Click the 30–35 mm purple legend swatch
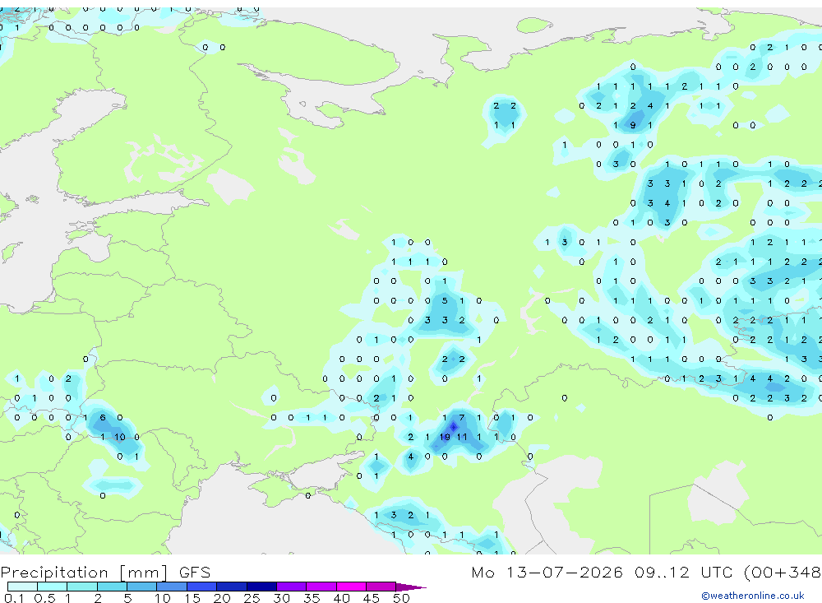 (292, 587)
